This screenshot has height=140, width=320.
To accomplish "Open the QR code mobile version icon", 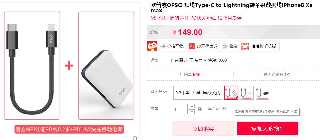I will pos(245,46).
